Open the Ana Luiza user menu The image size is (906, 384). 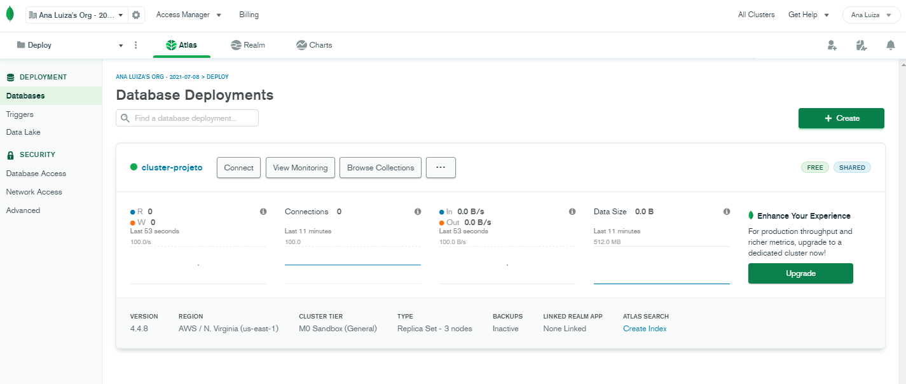pyautogui.click(x=871, y=15)
